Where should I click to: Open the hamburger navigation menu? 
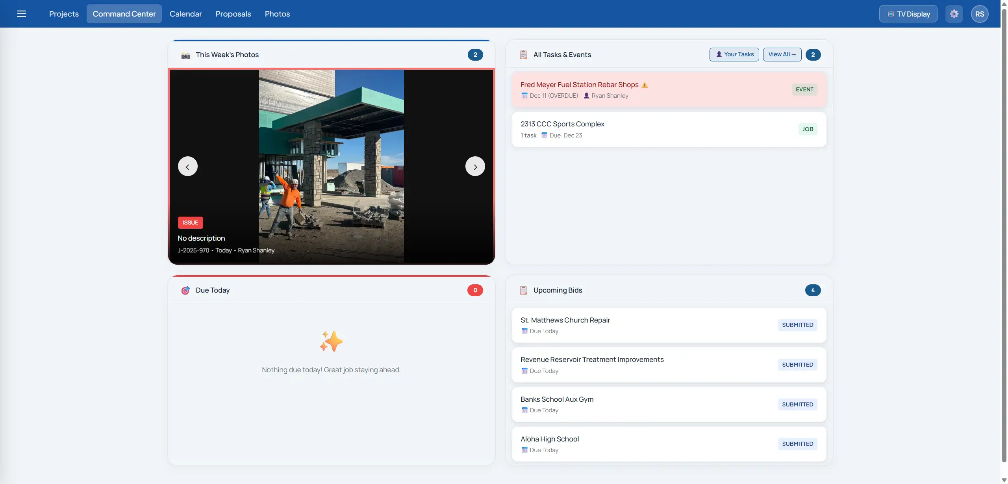[x=22, y=13]
